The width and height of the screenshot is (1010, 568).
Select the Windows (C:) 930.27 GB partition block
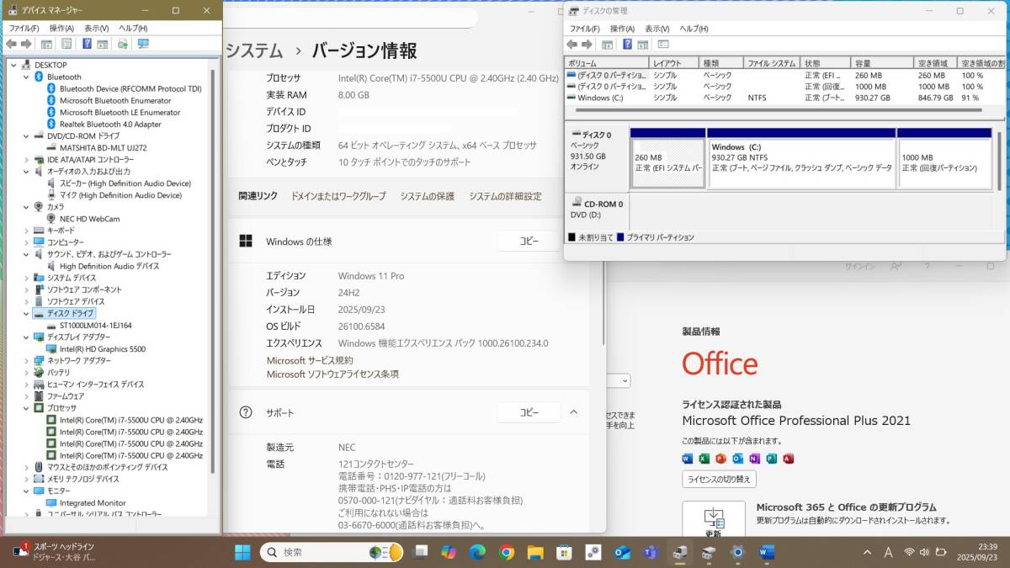(x=801, y=158)
